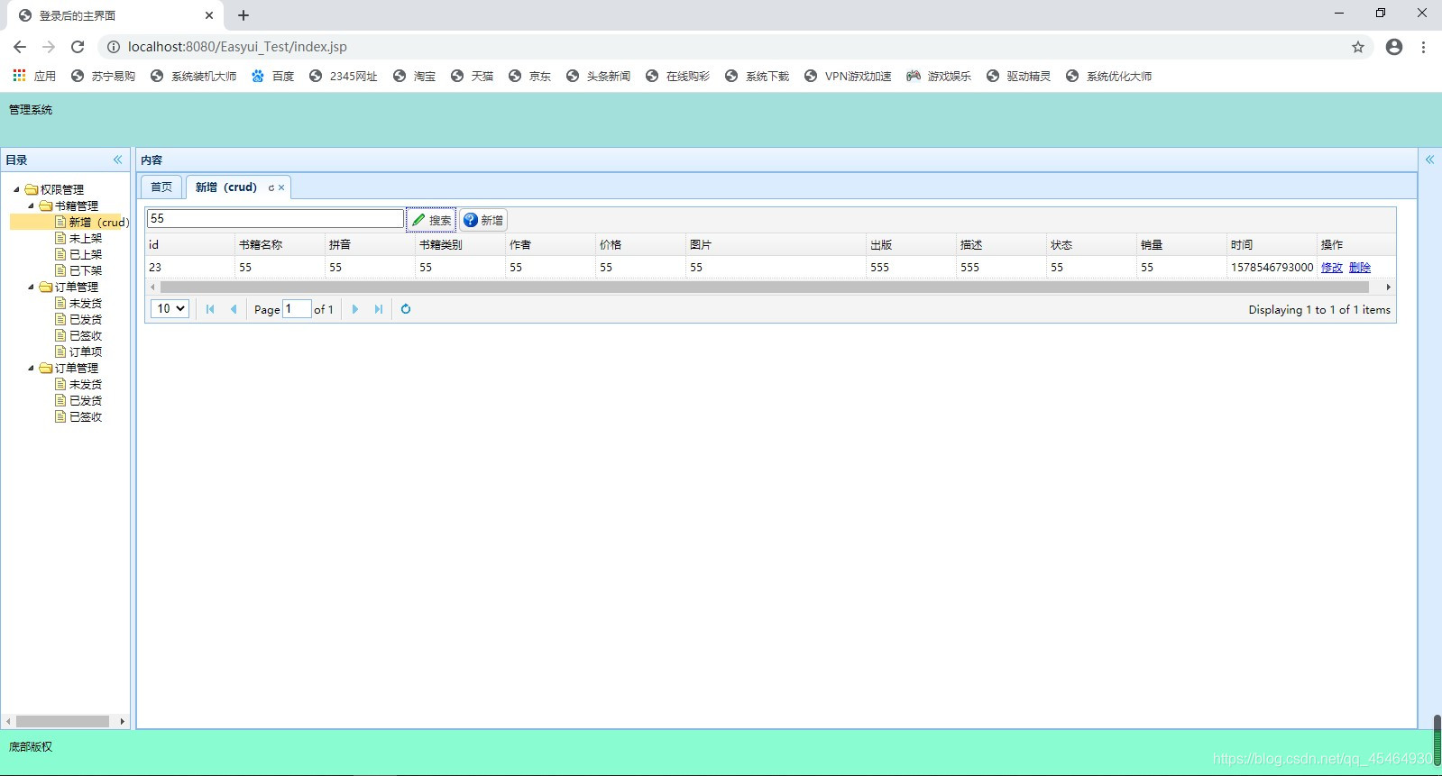Screen dimensions: 1442x776
Task: Click the 搜索 search button
Action: coord(431,220)
